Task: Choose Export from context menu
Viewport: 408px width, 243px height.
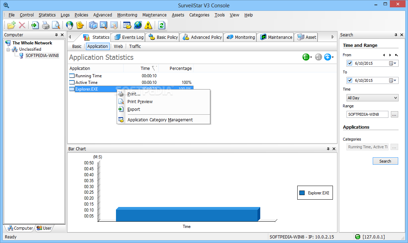Action: [163, 109]
